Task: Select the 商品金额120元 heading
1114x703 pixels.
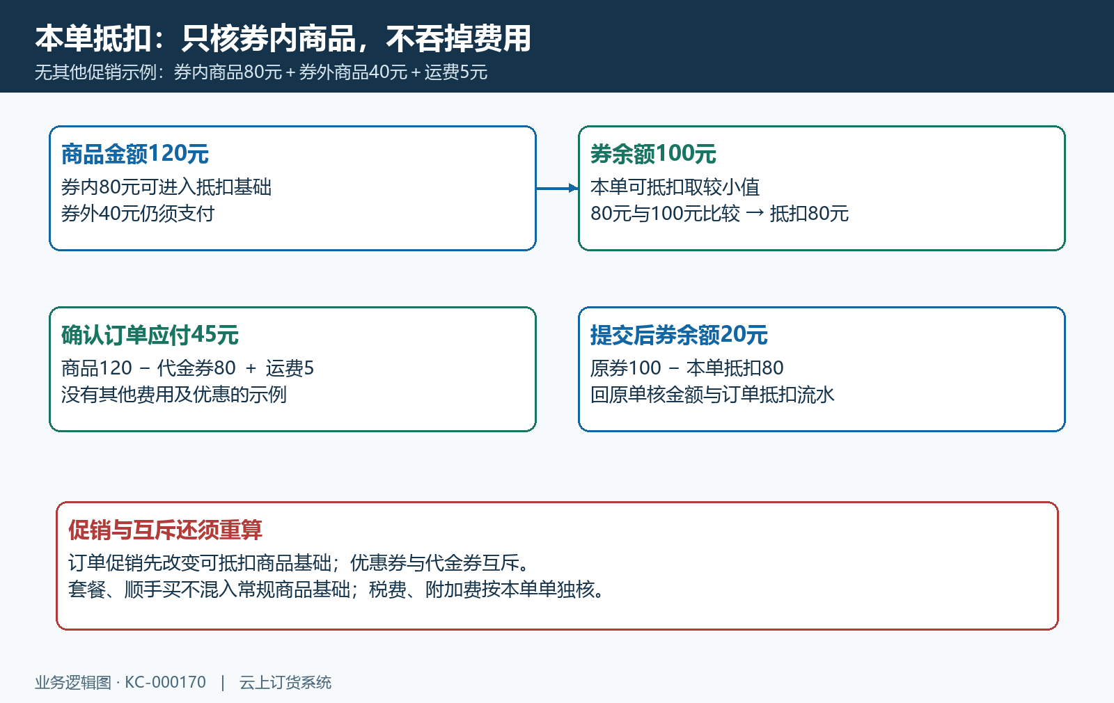Action: coord(135,154)
